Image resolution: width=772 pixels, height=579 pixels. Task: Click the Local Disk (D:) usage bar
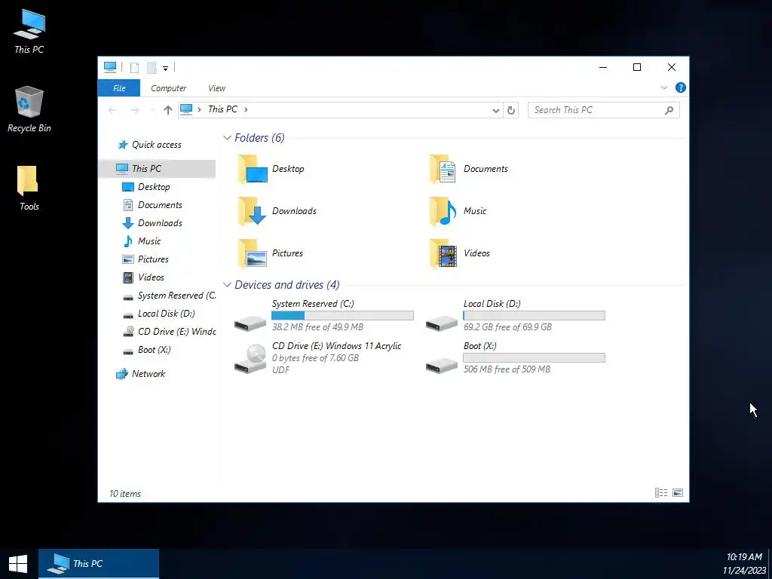(534, 316)
